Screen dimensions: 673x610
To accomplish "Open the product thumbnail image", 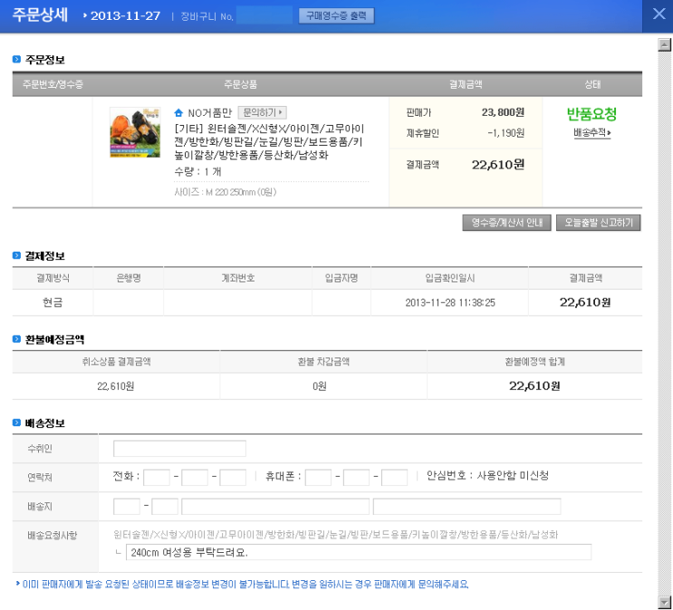I will [x=135, y=132].
